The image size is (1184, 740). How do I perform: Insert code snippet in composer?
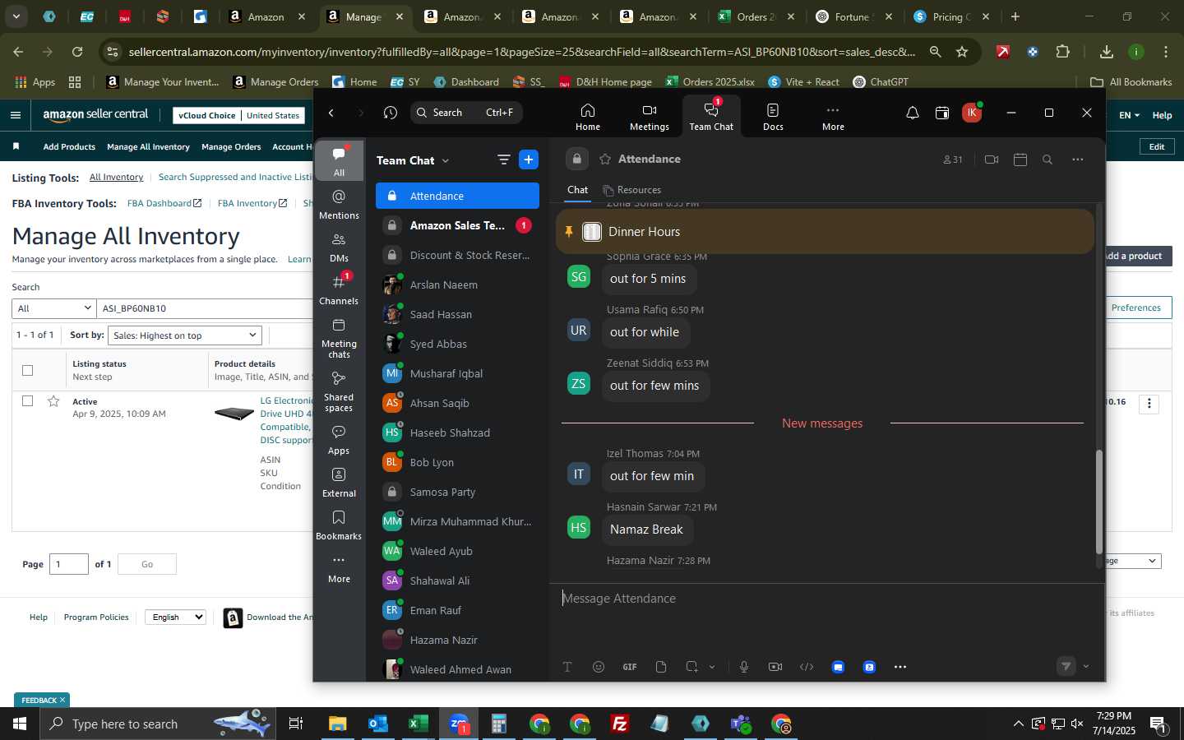pos(807,667)
